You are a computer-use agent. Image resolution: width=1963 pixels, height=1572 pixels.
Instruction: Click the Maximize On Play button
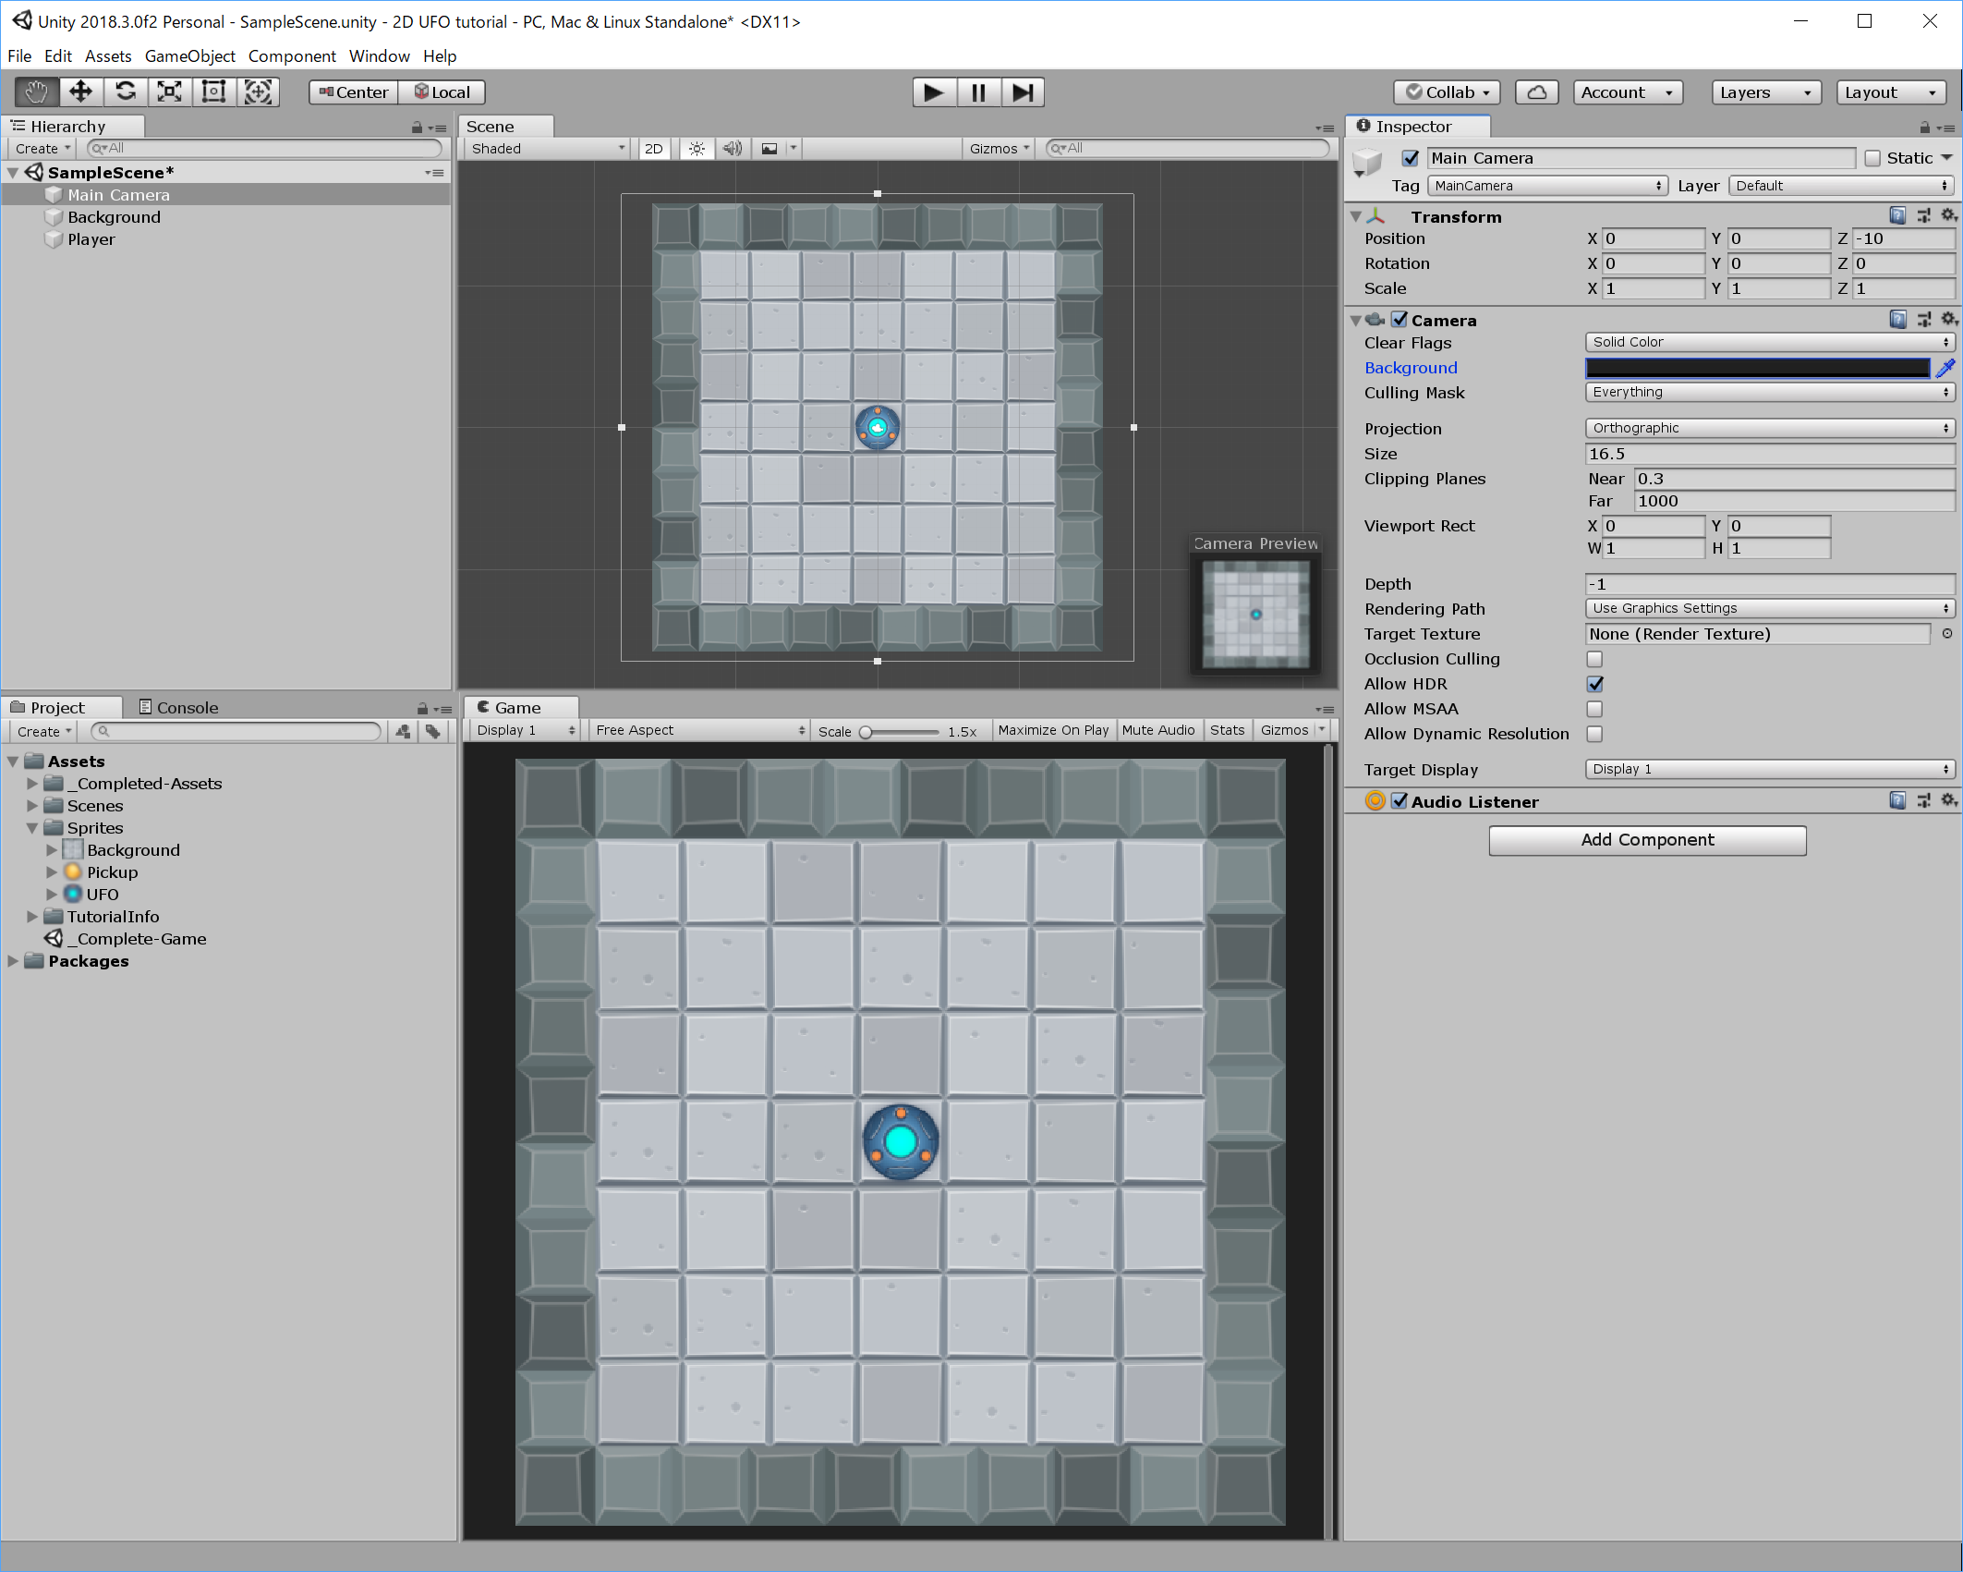coord(1052,730)
